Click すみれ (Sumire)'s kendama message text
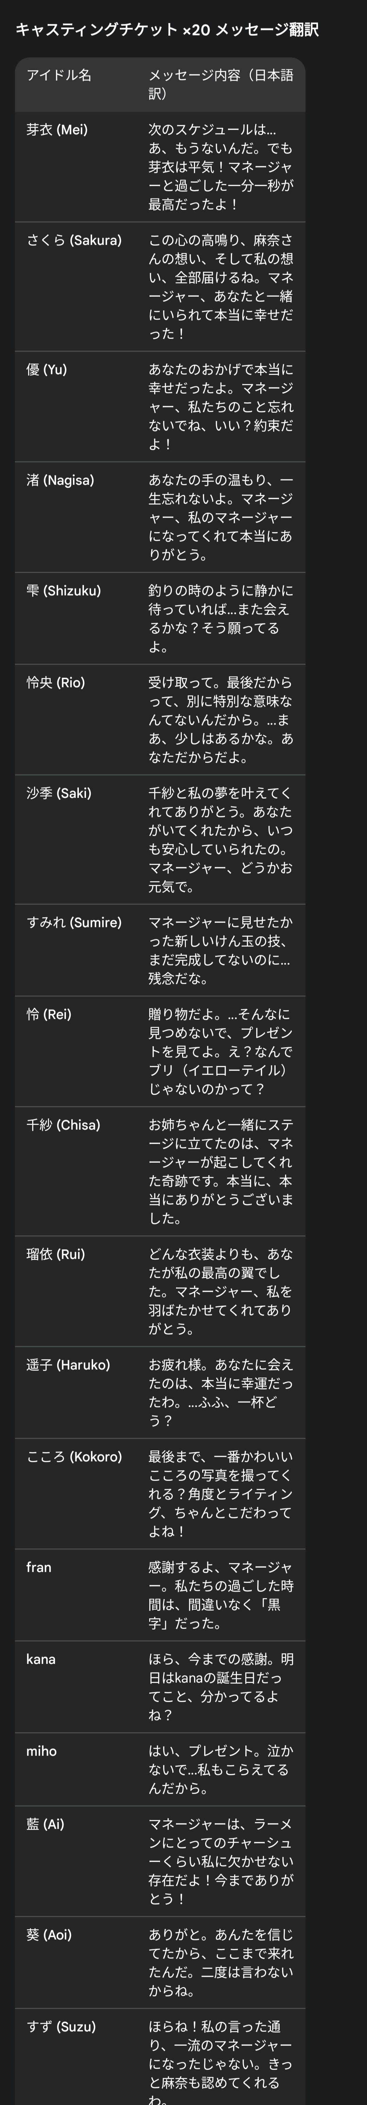 coord(220,949)
